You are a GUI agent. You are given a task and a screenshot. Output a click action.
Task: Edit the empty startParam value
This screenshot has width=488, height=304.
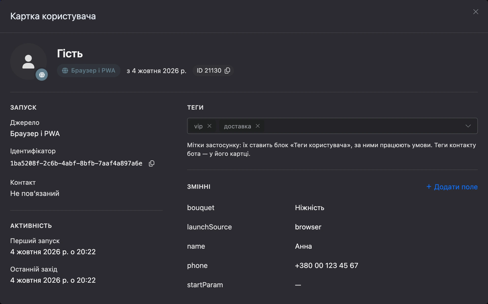298,285
